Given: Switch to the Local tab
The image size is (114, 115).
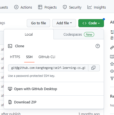Looking at the screenshot, I should pos(29,34).
